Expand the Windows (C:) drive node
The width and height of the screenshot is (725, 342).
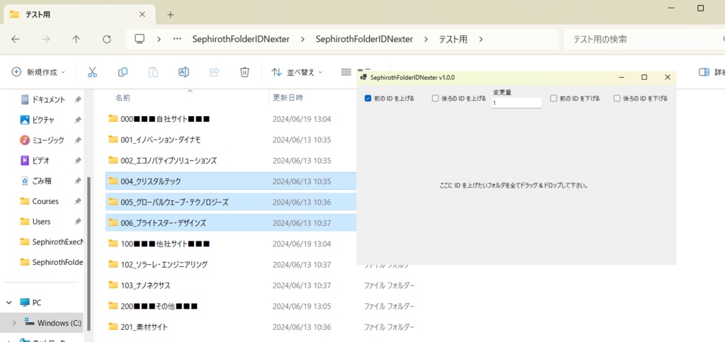click(x=14, y=323)
